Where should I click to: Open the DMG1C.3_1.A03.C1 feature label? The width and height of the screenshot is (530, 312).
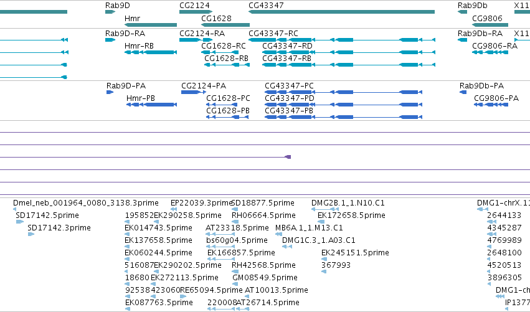tap(319, 240)
